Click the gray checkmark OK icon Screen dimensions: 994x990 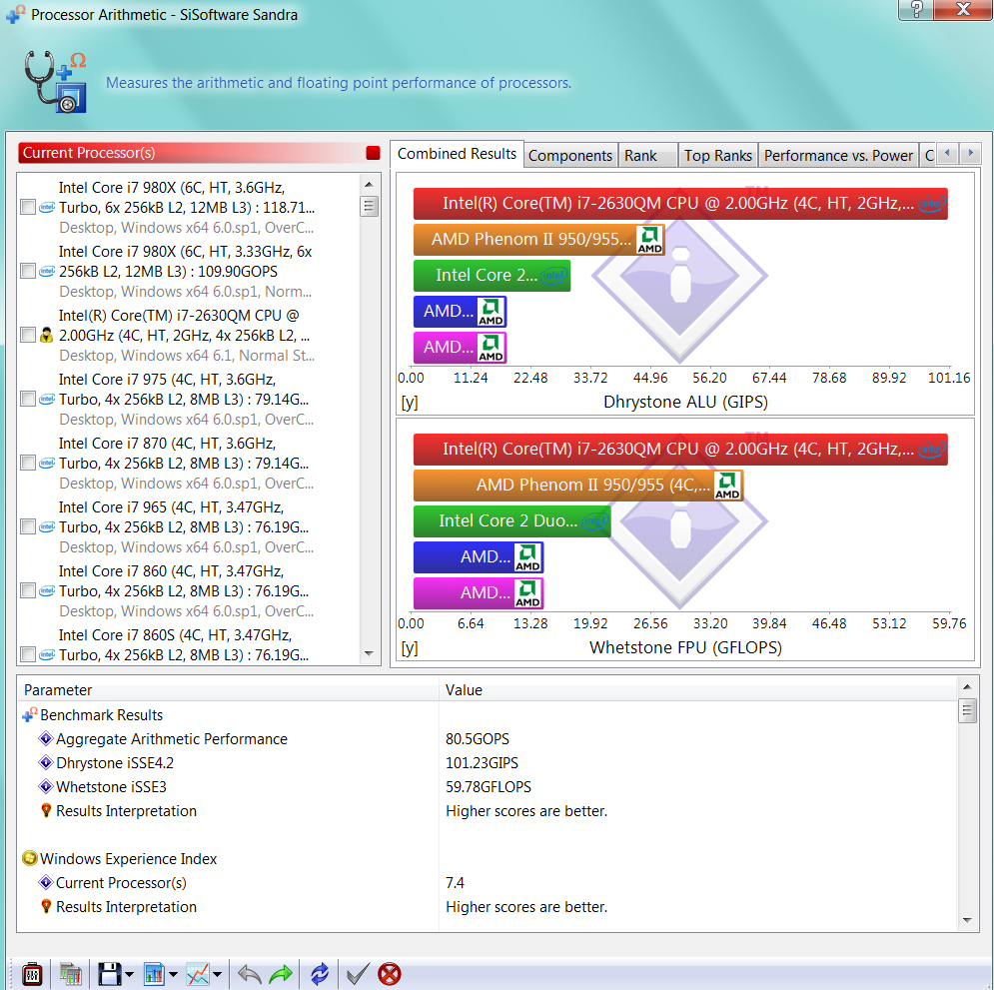coord(358,973)
